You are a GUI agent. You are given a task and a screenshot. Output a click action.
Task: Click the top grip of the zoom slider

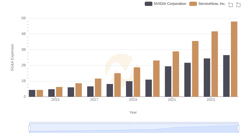(134, 123)
